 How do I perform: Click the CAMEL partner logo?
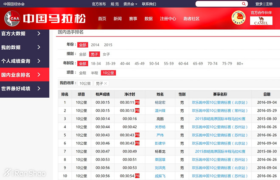(260, 21)
